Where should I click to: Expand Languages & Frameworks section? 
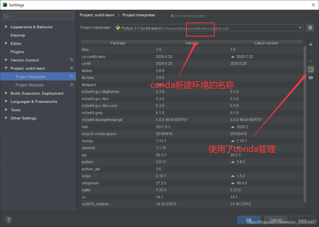[x=6, y=101]
